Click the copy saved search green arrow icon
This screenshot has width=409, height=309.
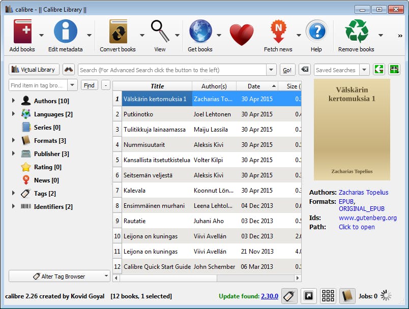pyautogui.click(x=379, y=70)
